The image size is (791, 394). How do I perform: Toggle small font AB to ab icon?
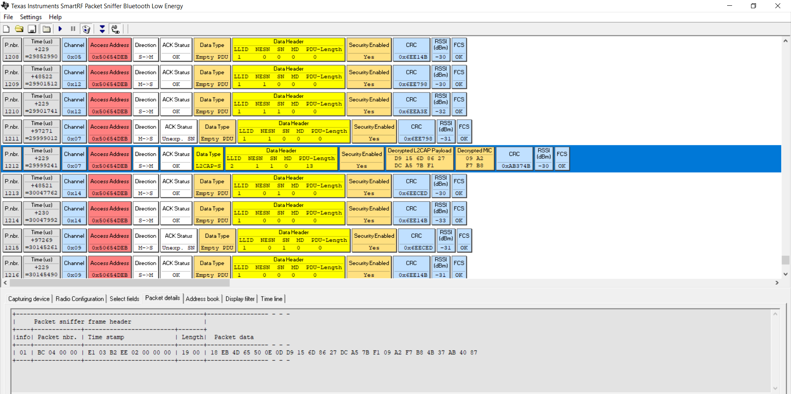115,29
